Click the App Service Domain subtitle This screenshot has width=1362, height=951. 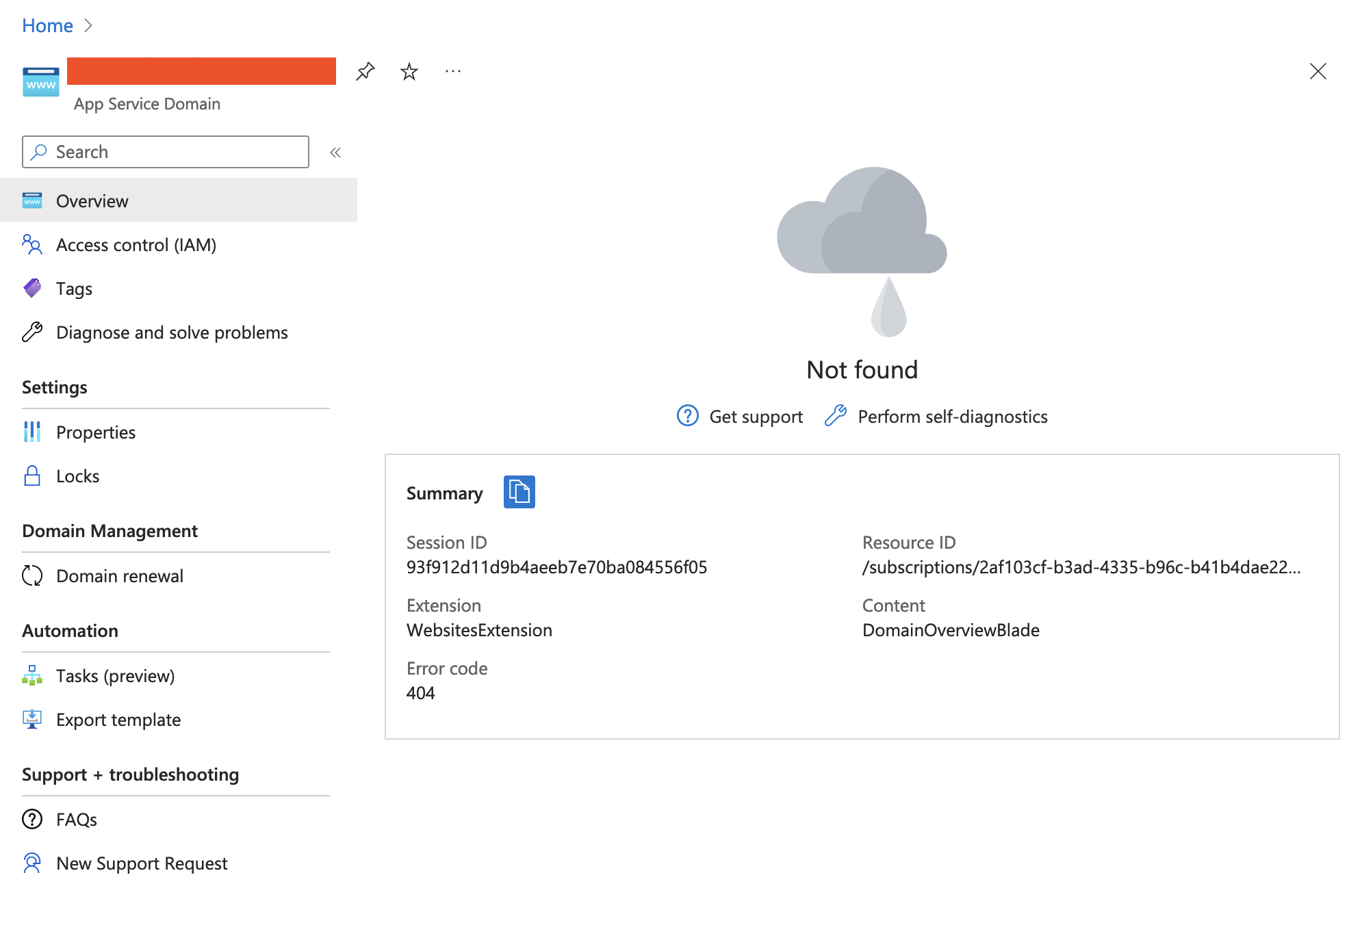147,103
